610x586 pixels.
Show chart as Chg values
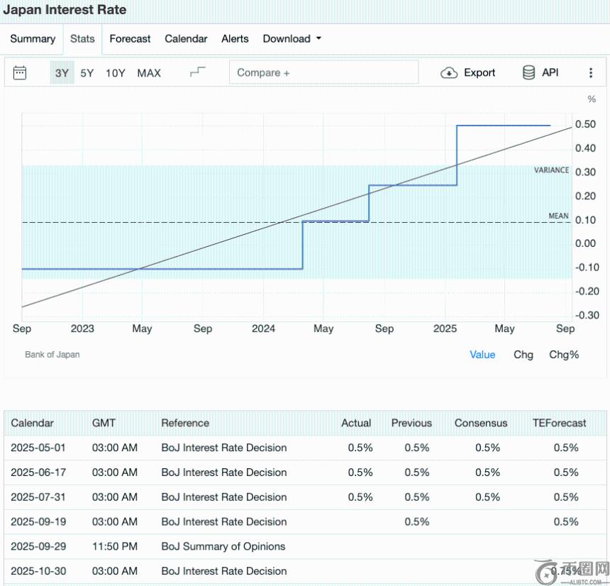[x=523, y=355]
